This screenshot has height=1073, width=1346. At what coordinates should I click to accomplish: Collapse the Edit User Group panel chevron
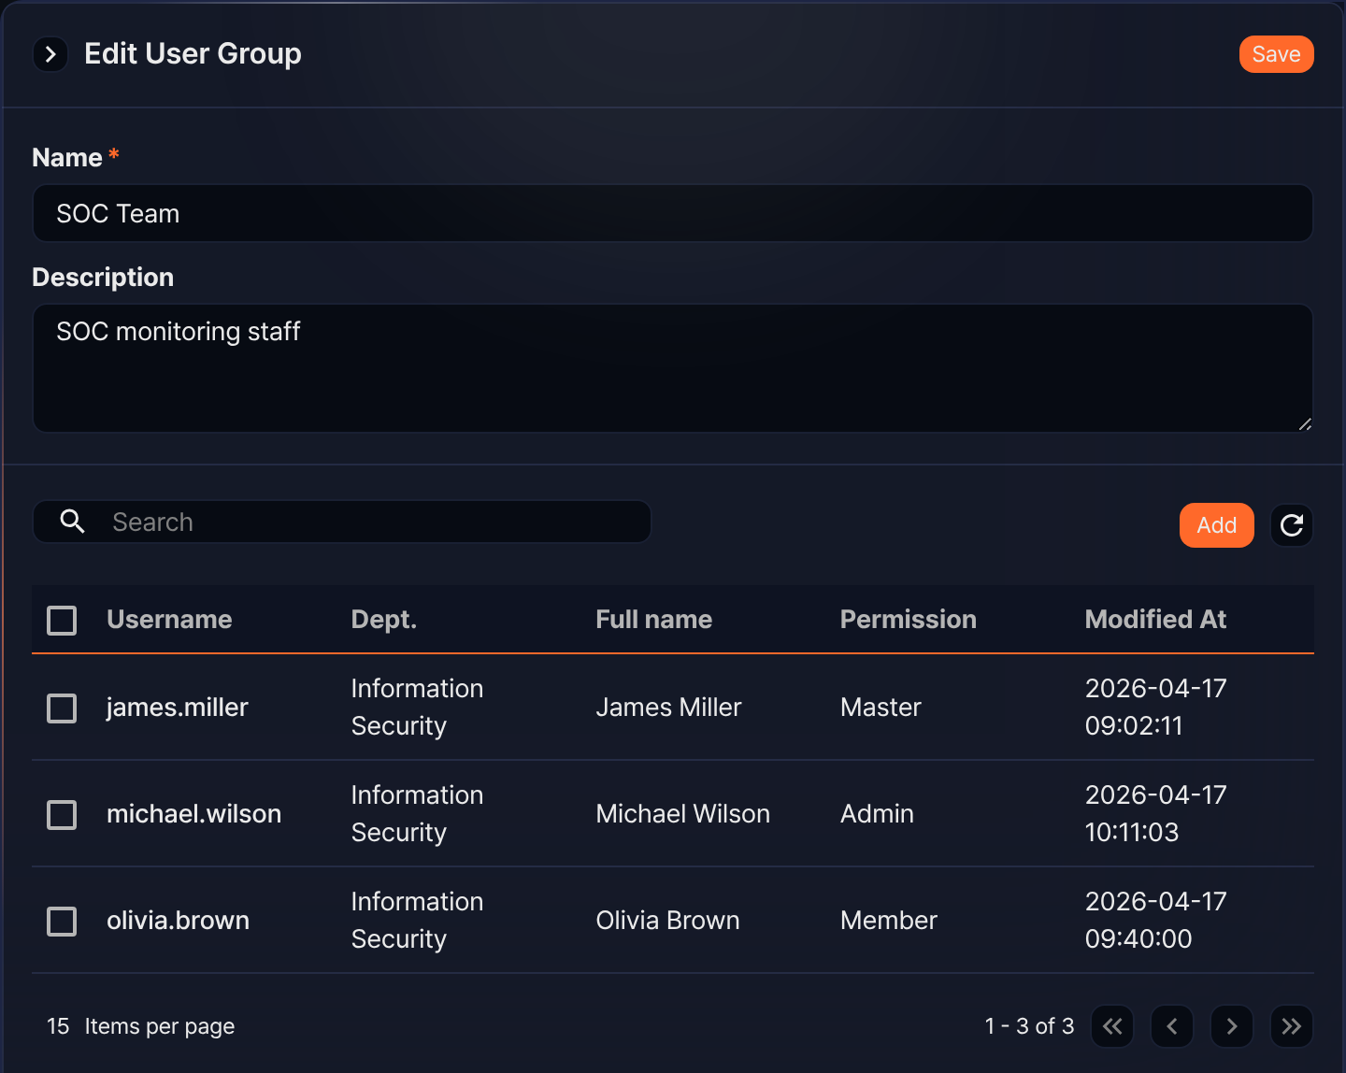point(50,54)
